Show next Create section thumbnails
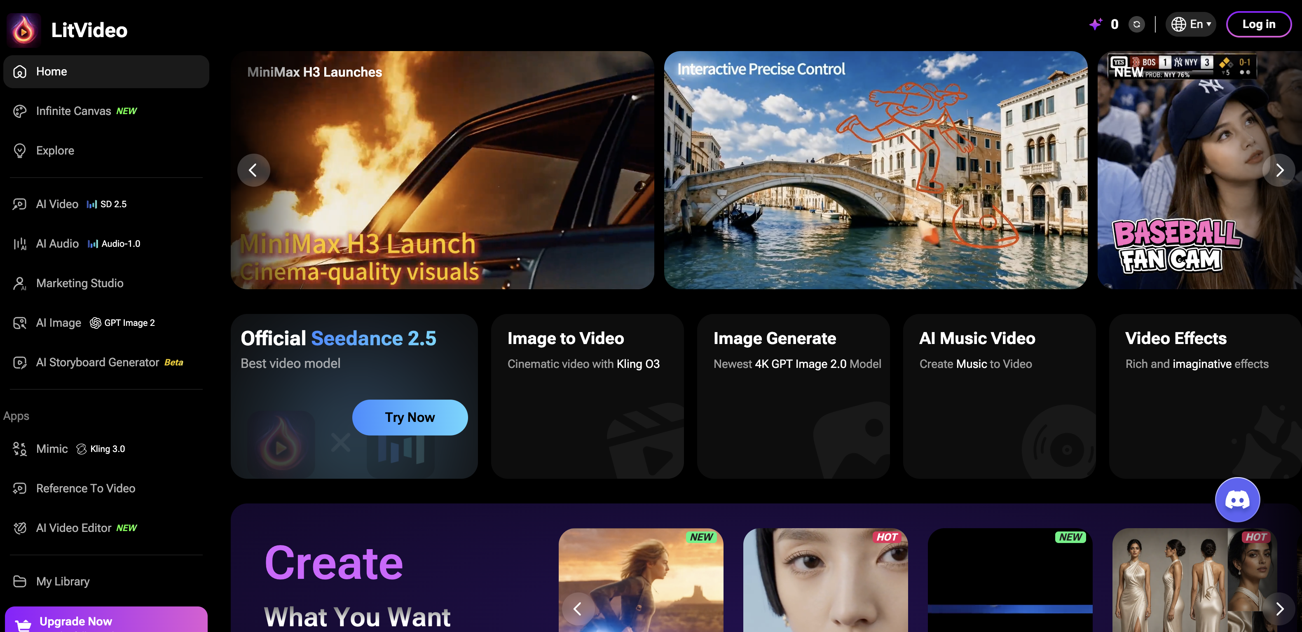The width and height of the screenshot is (1302, 632). (1279, 609)
